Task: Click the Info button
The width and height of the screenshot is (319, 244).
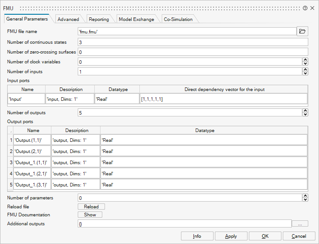Action: pos(197,236)
